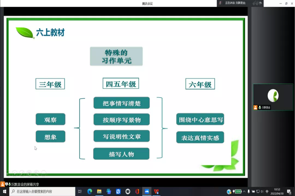295x196 pixels.
Task: Click the Office icon in taskbar
Action: (x=137, y=192)
